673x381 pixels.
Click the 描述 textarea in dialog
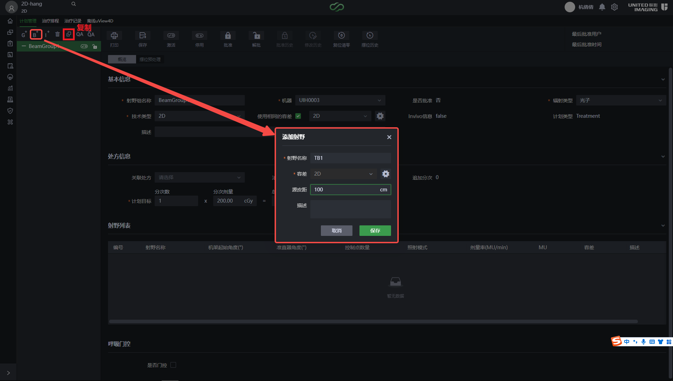[351, 209]
